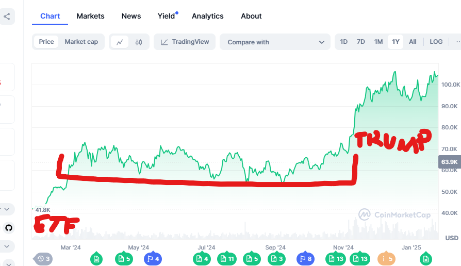This screenshot has height=266, width=461.
Task: Open green 13 marker beside orange info marker
Action: click(x=360, y=259)
